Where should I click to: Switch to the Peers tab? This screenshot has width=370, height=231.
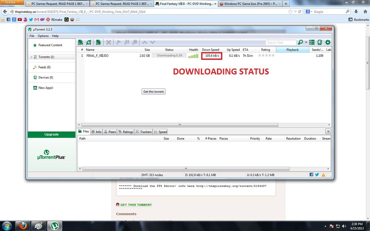[x=110, y=132]
